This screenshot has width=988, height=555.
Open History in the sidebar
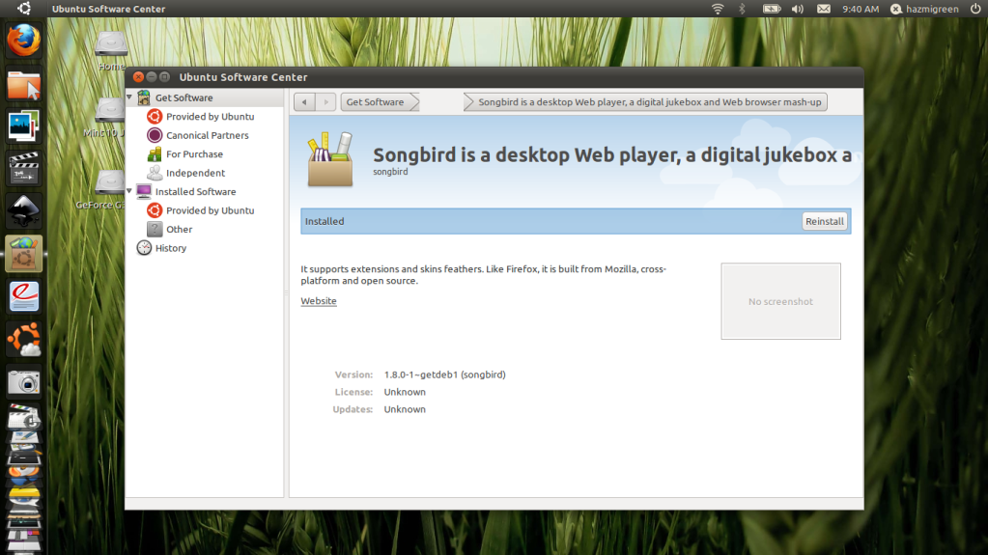tap(171, 248)
